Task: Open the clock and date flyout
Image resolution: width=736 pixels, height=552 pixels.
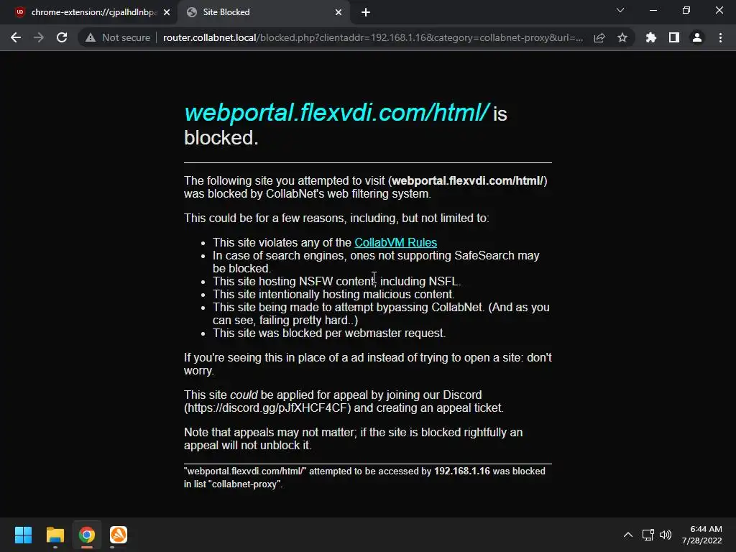Action: coord(702,535)
